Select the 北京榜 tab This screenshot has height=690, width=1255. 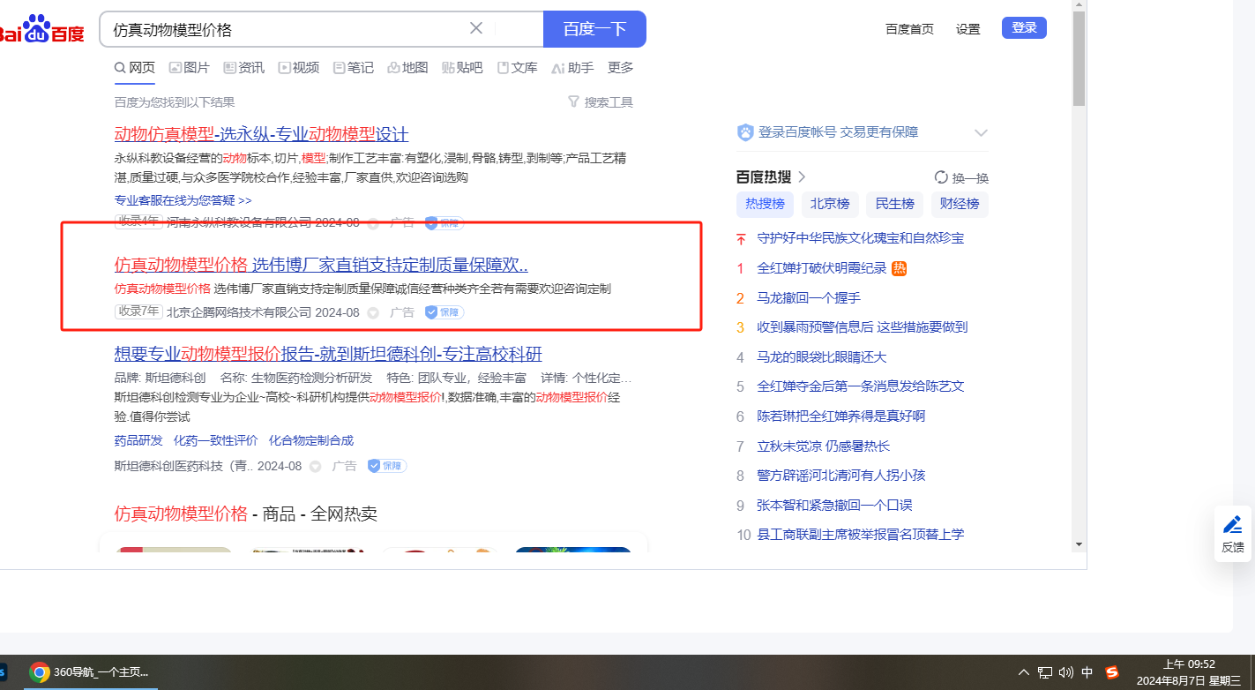click(x=830, y=204)
